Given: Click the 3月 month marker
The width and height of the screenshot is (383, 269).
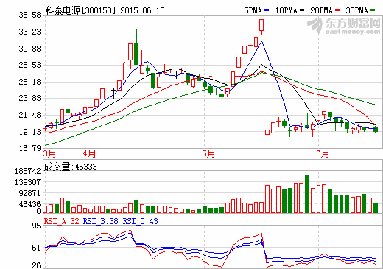Looking at the screenshot, I should [50, 154].
